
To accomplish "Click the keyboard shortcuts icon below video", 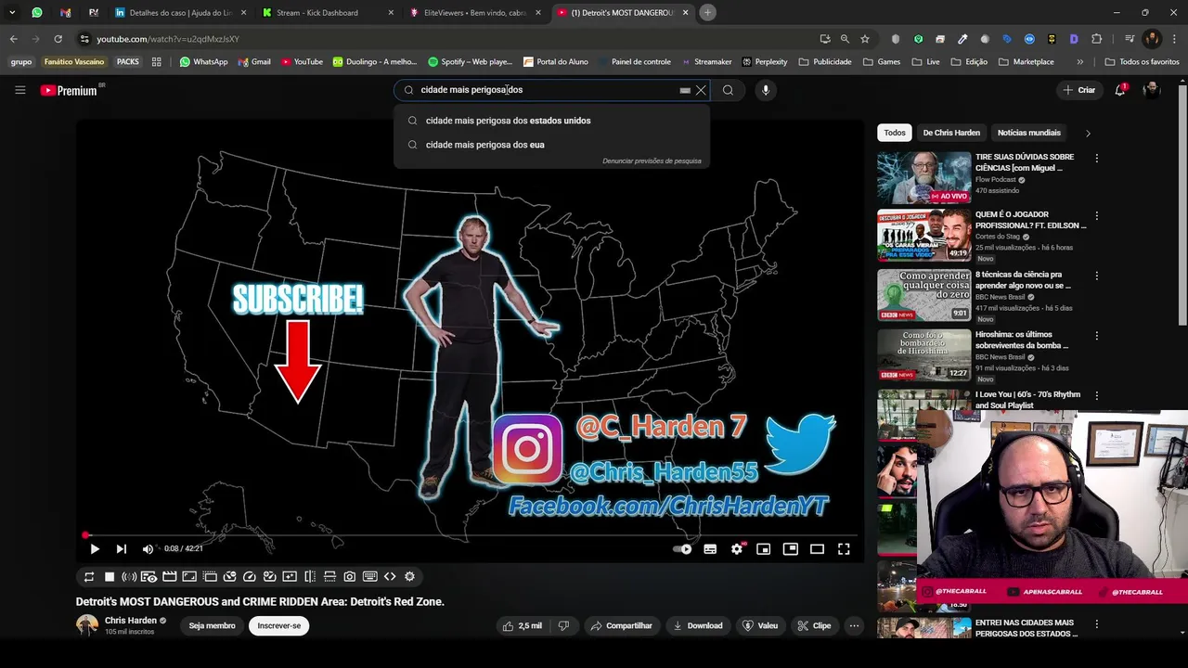I will coord(369,576).
